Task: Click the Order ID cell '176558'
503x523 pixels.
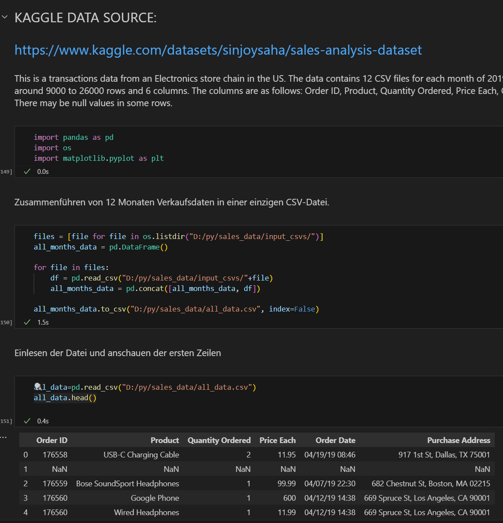Action: click(x=55, y=455)
